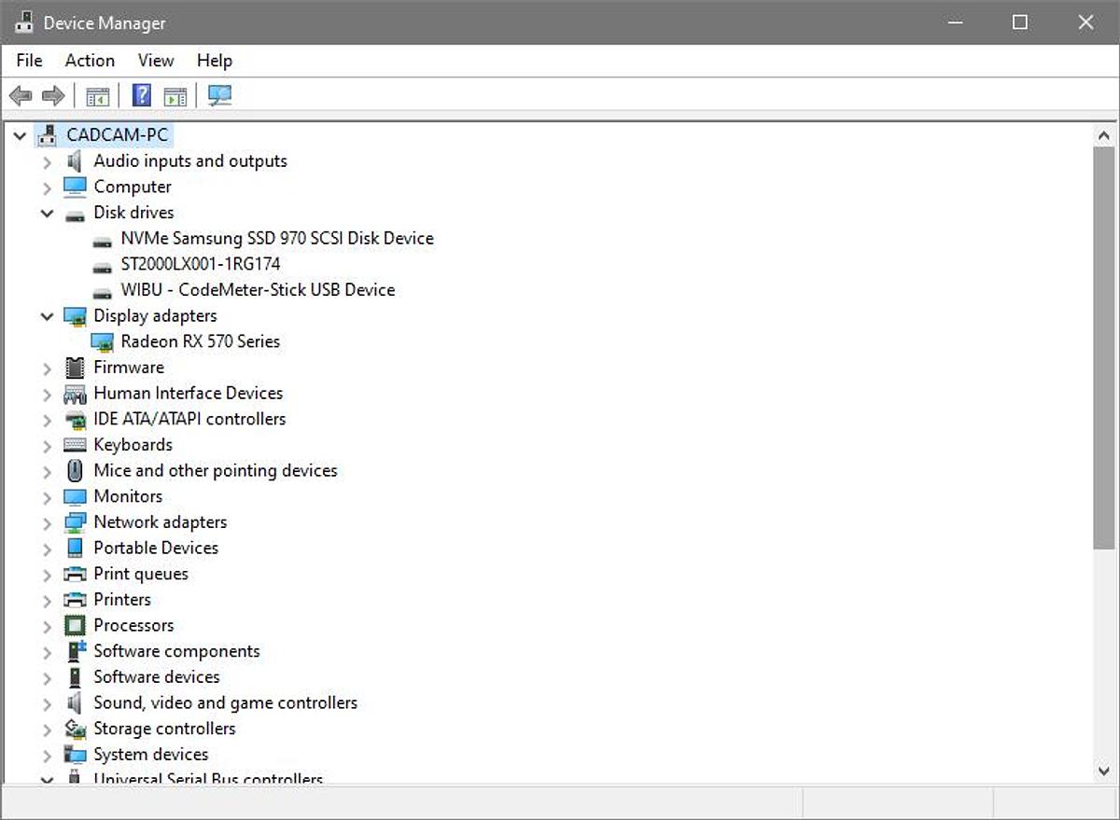Collapse the Display adapters category

pos(47,317)
